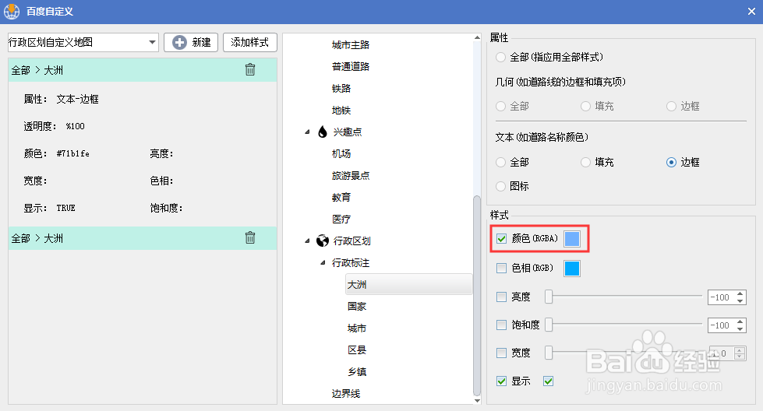Select 几何 边框 radio button
763x411 pixels.
tap(672, 106)
